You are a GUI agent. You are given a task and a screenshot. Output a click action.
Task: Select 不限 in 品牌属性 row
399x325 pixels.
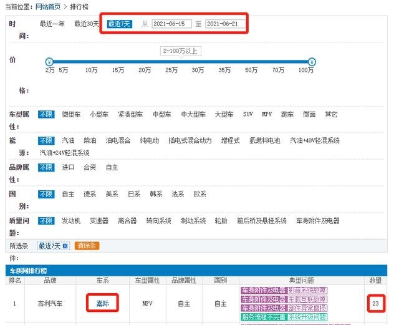[46, 168]
